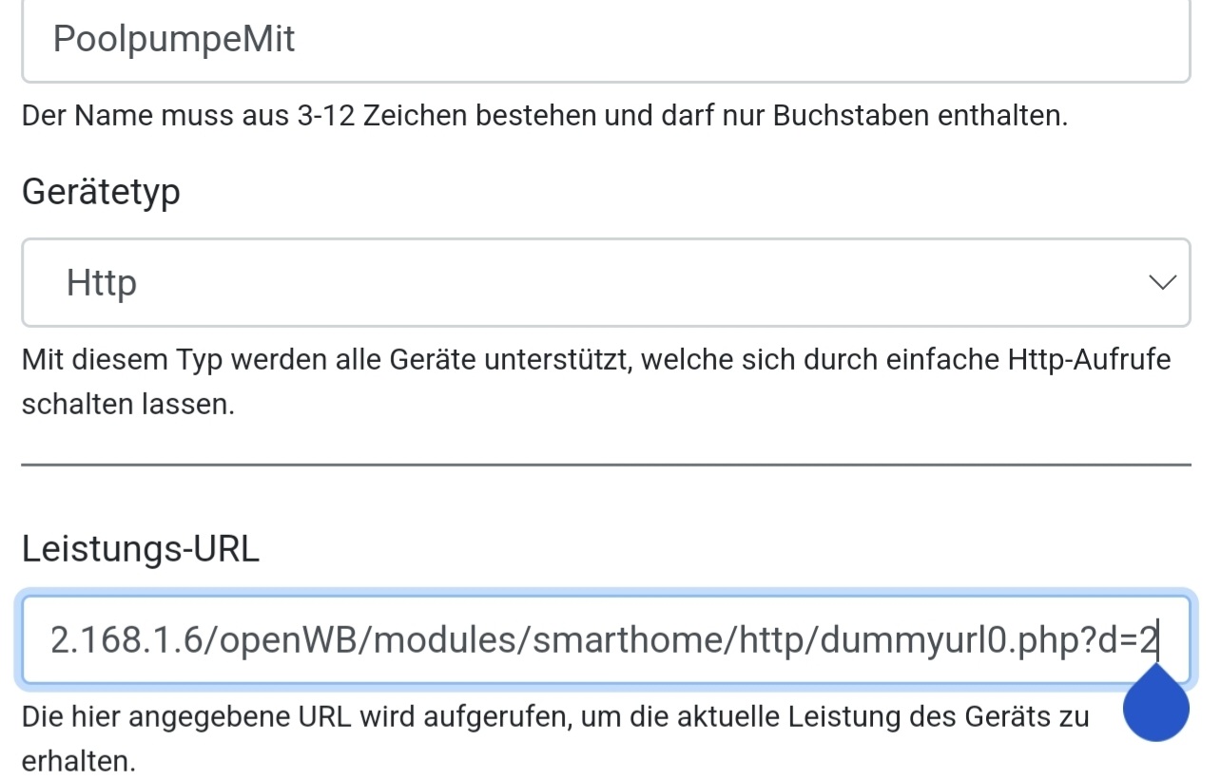1221x780 pixels.
Task: Click the Gerätetyp label
Action: [x=101, y=192]
